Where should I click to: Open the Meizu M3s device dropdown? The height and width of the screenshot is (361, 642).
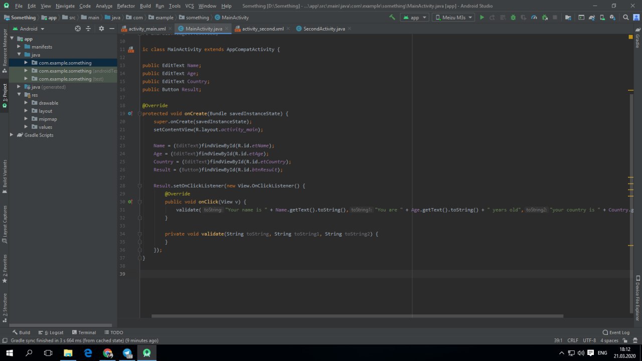(453, 17)
